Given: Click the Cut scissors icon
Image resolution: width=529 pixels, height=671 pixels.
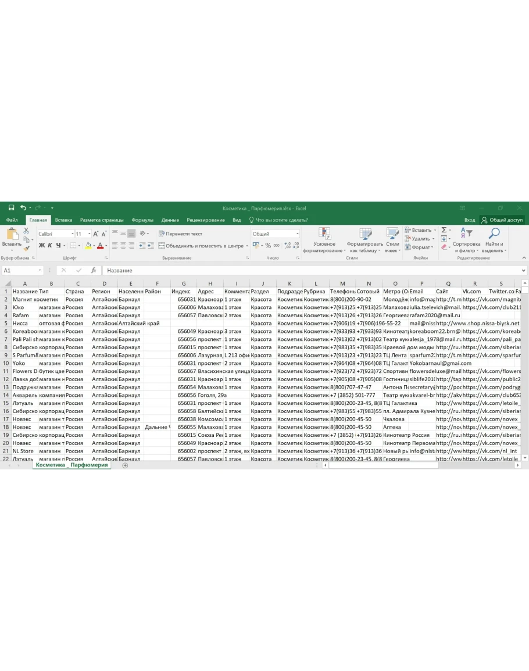Looking at the screenshot, I should (x=27, y=231).
